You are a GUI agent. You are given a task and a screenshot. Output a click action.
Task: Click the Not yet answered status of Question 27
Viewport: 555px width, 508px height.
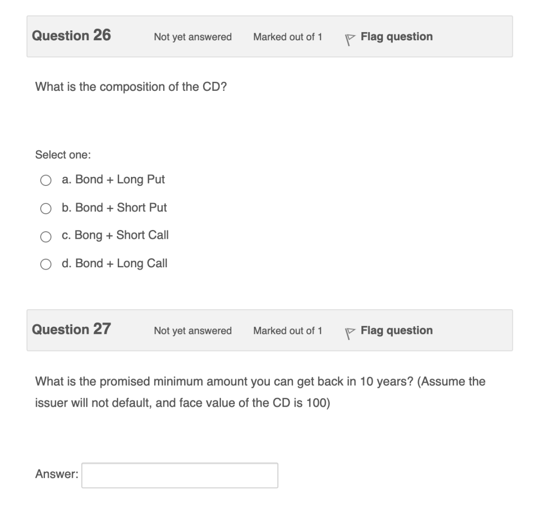[193, 331]
